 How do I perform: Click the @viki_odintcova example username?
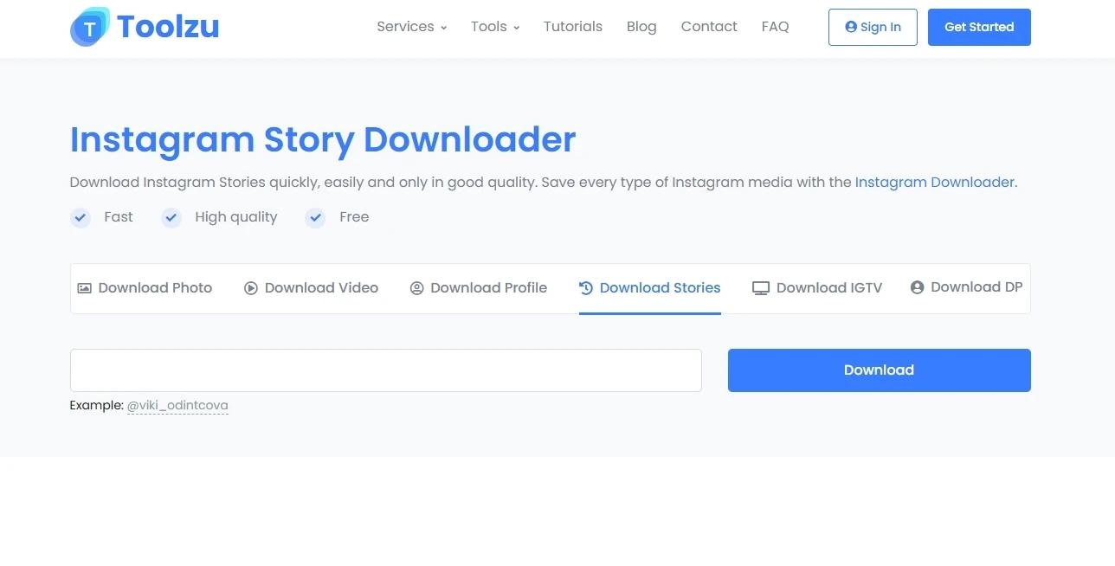(177, 405)
